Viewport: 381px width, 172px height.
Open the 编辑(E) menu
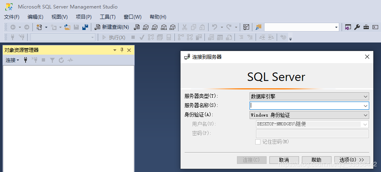(35, 17)
